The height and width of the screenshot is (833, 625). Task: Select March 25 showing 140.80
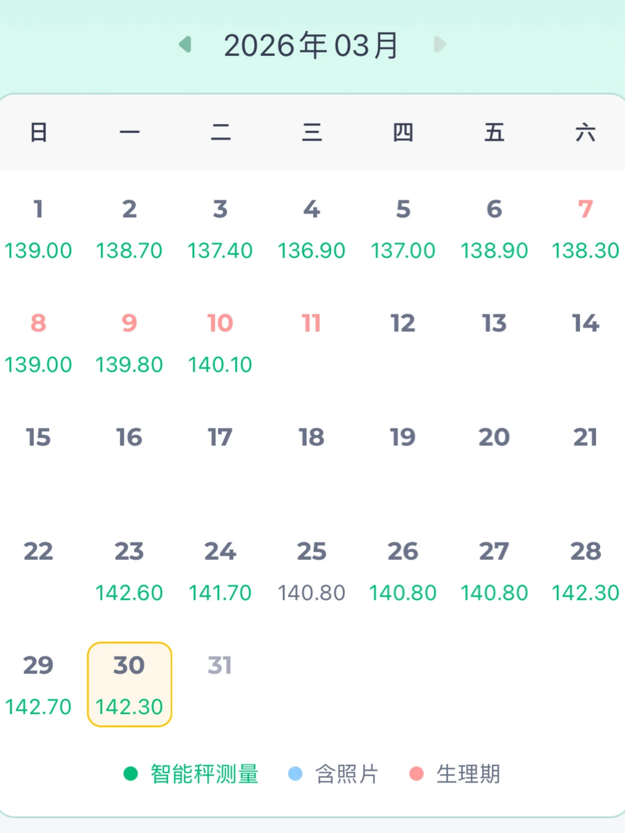coord(311,572)
